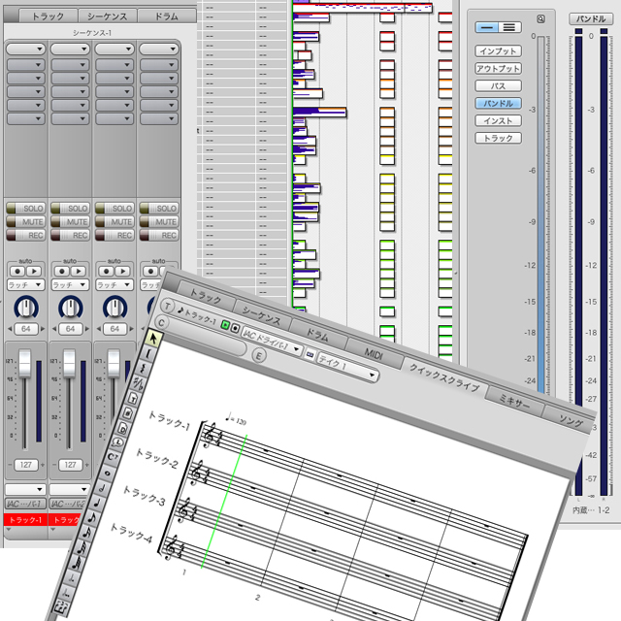621x621 pixels.
Task: Record-arm the first mixer channel strip
Action: coord(26,235)
